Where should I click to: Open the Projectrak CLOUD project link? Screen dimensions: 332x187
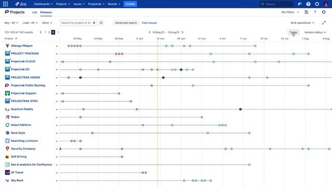[x=23, y=61]
